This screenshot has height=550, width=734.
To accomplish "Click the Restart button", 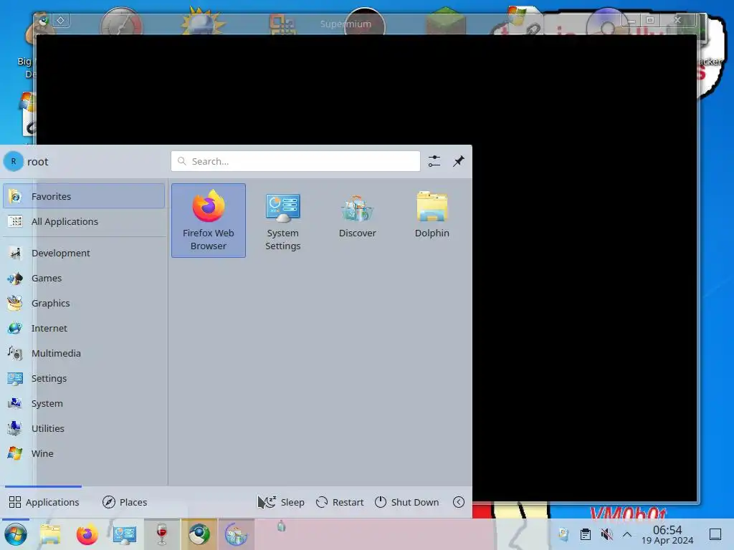I will [340, 502].
